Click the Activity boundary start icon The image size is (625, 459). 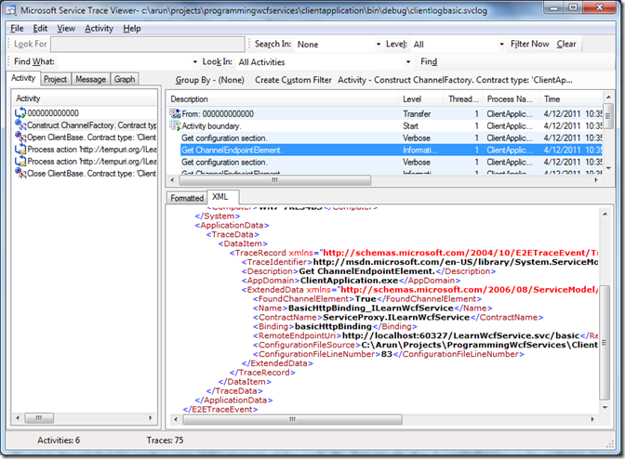pos(175,125)
